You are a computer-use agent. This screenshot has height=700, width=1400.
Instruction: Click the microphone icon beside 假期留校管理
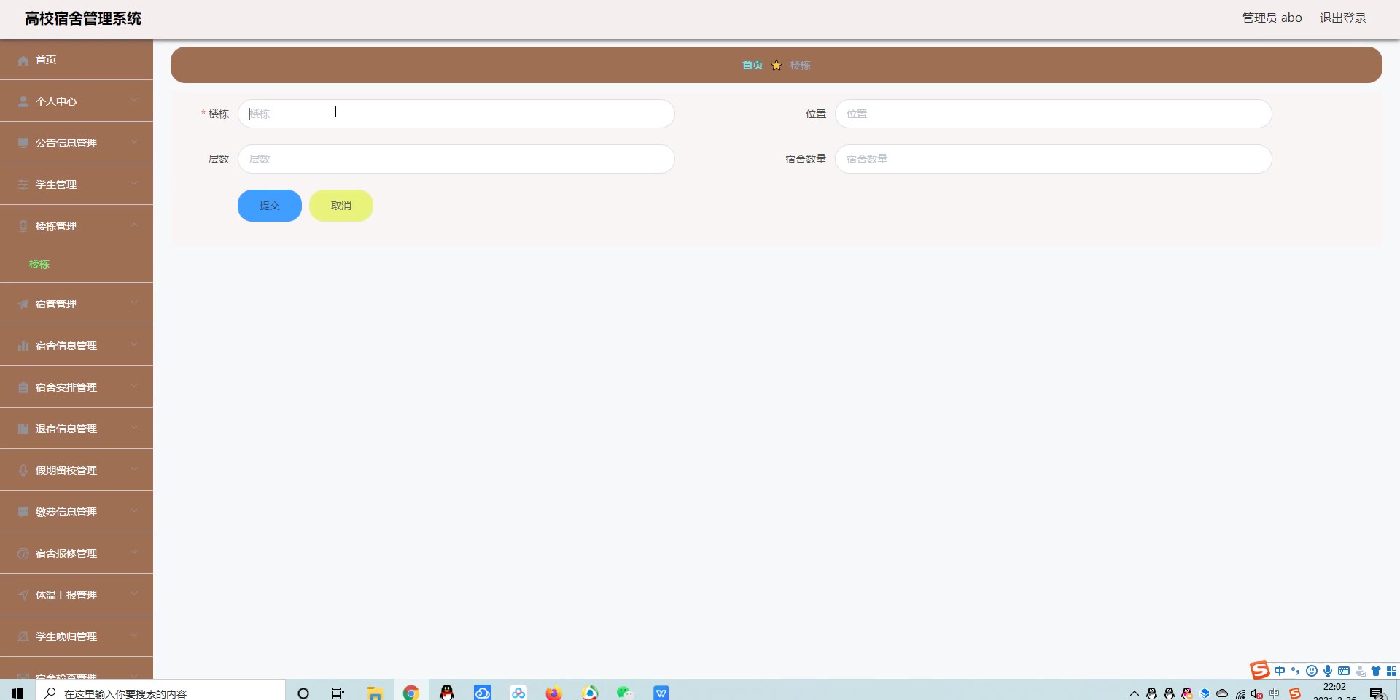[x=23, y=471]
